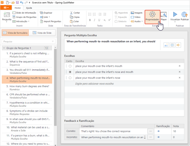Expand the Introdução dropdown

(29, 21)
